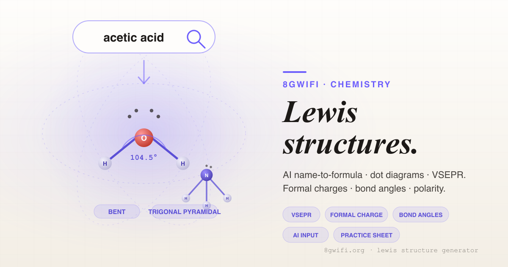This screenshot has height=267, width=508.
Task: Select the BENT shape tag
Action: [117, 211]
